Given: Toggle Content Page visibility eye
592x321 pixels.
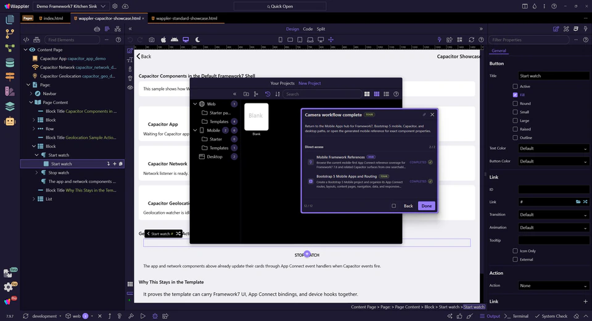Looking at the screenshot, I should point(32,50).
